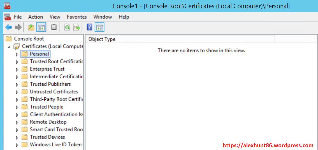This screenshot has width=318, height=150.
Task: Click the Export List toolbar icon
Action: [76, 27]
